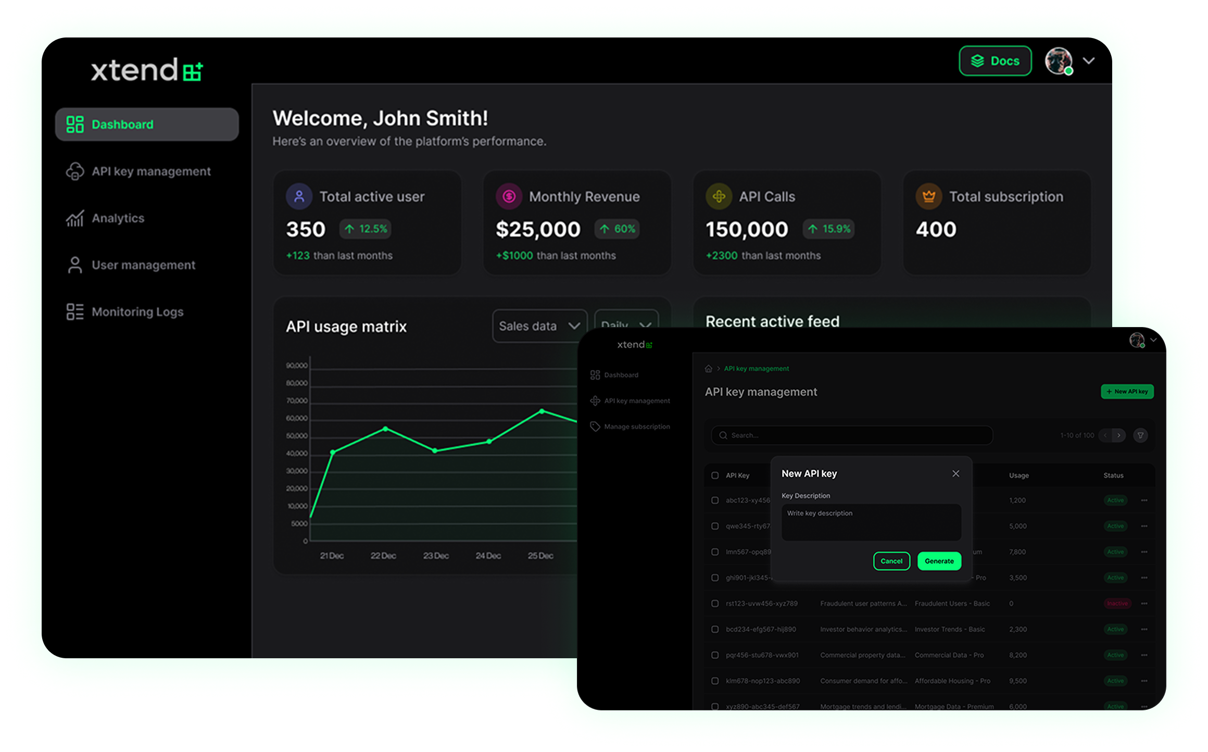The width and height of the screenshot is (1208, 752).
Task: Close the New API key dialog
Action: (955, 473)
